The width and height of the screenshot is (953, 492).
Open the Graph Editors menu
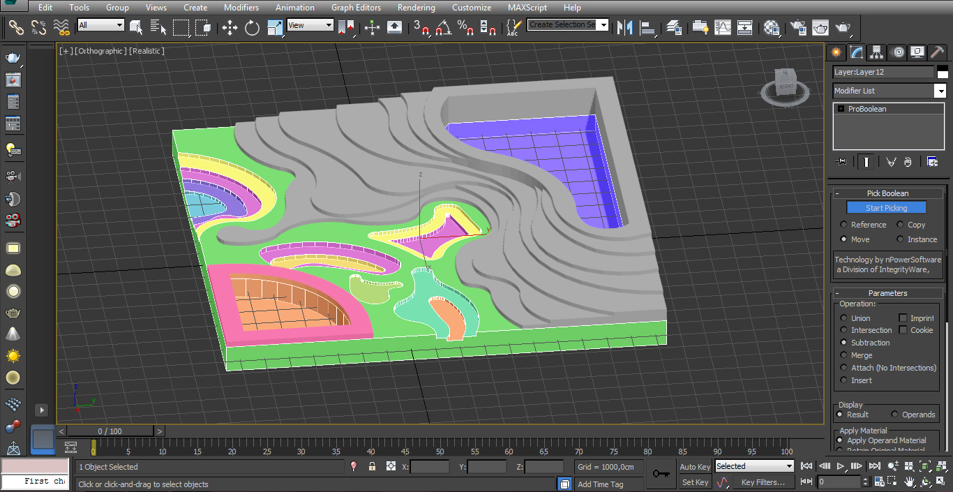tap(357, 8)
